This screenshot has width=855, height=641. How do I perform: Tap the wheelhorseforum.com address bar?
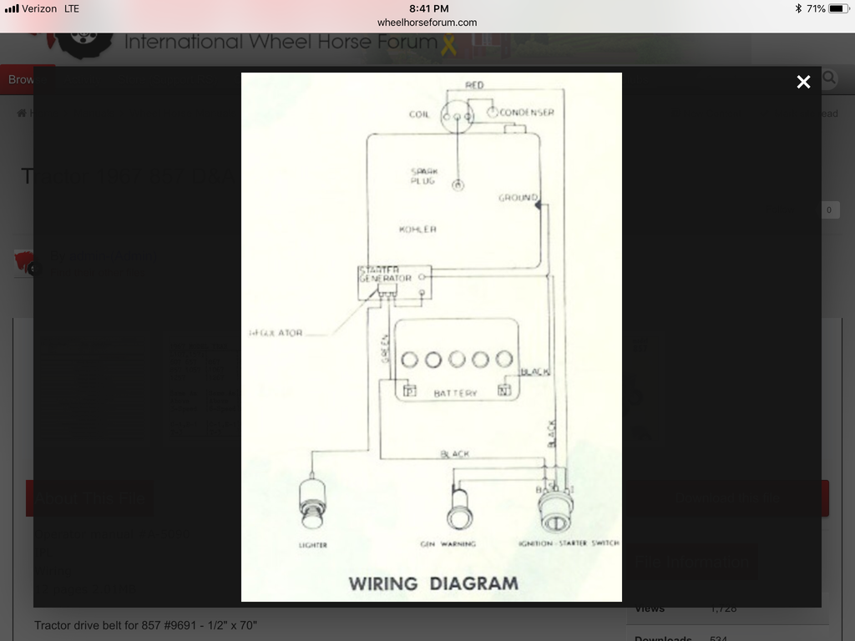pyautogui.click(x=427, y=23)
